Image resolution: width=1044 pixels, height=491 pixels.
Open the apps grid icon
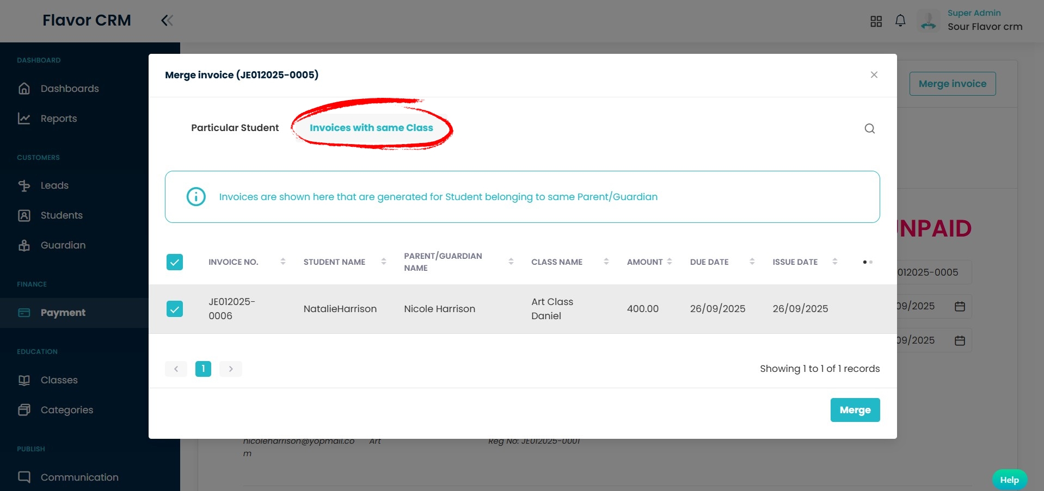tap(876, 21)
